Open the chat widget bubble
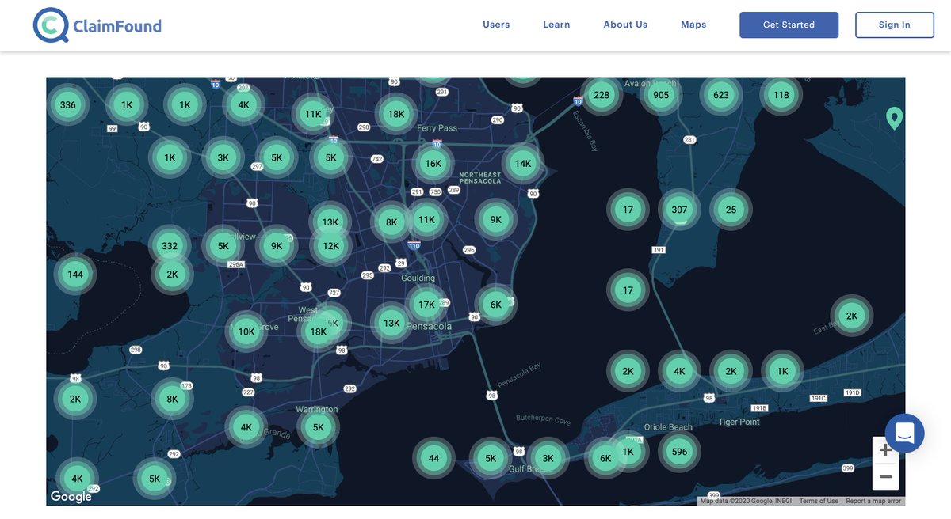Viewport: 951px width, 519px height. 905,433
